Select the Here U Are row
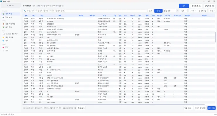Screen dimensions: 217x116 119,102
